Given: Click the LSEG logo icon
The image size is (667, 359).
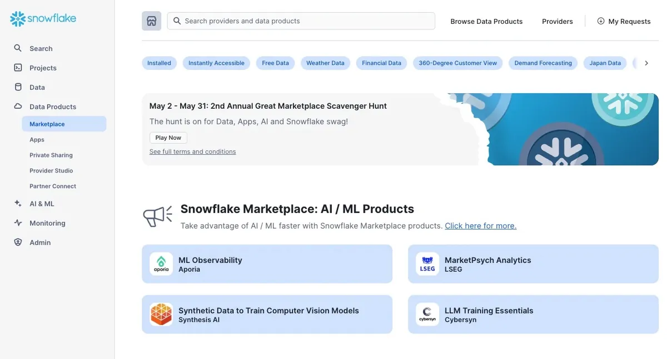Looking at the screenshot, I should pos(427,264).
